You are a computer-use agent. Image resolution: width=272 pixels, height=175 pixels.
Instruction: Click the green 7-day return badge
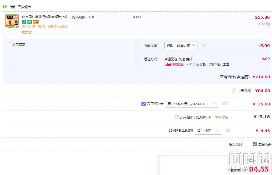pos(24,22)
